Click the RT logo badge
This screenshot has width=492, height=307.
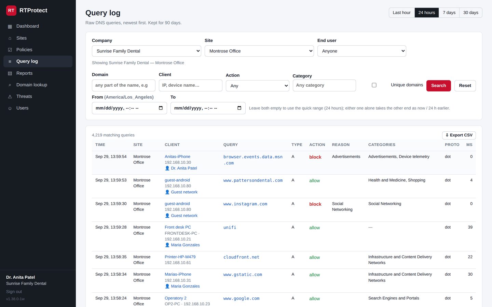click(11, 11)
